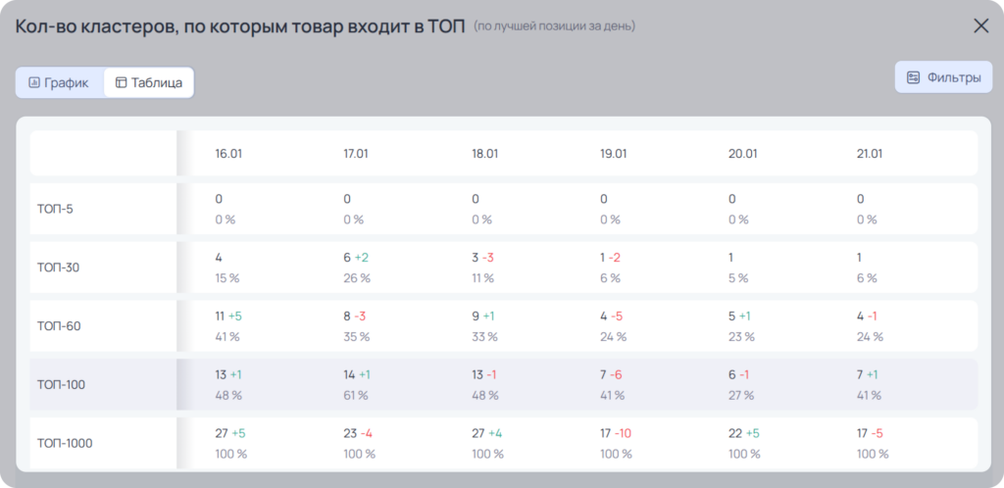Close the cluster TOP dialog
Screen dimensions: 1004x488
980,26
